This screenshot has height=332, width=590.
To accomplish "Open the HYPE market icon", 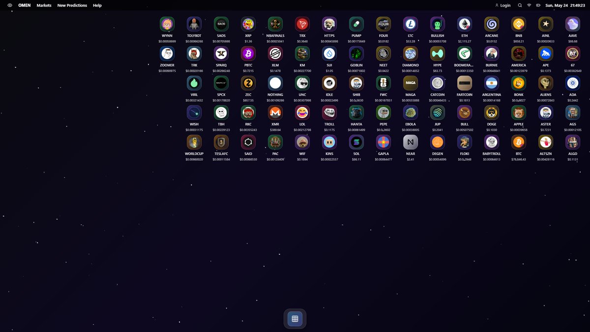I will [438, 53].
